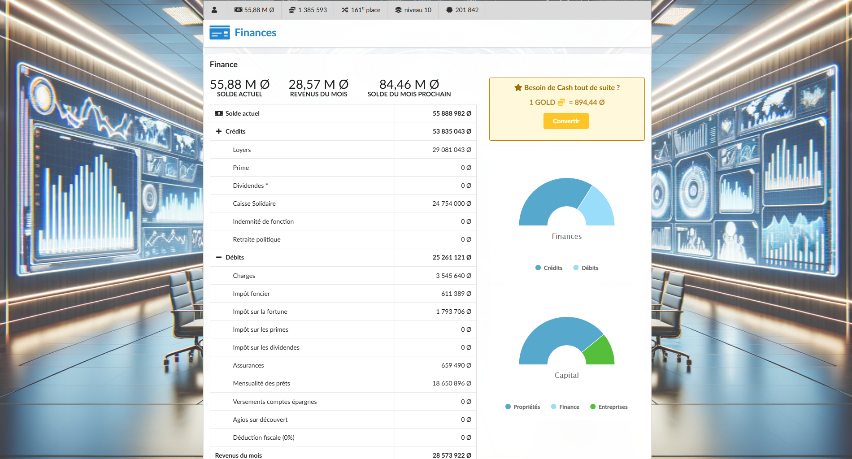
Task: Click the cash banknote icon in top bar
Action: click(238, 10)
